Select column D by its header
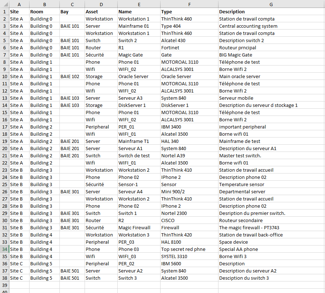The image size is (325, 293). (101, 4)
